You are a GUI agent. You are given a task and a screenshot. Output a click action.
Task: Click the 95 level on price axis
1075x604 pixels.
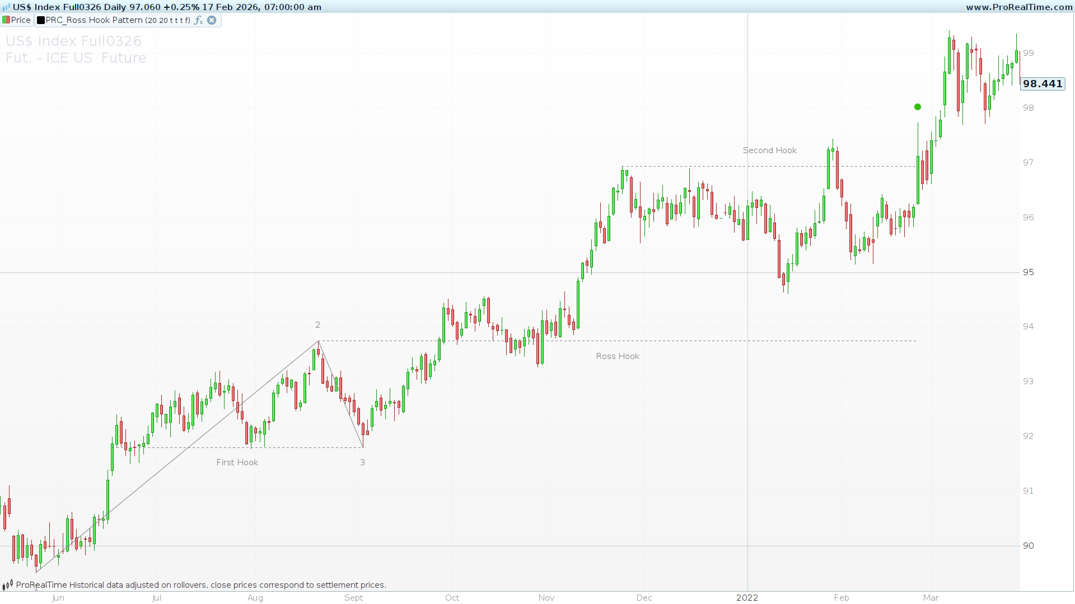[x=1028, y=272]
